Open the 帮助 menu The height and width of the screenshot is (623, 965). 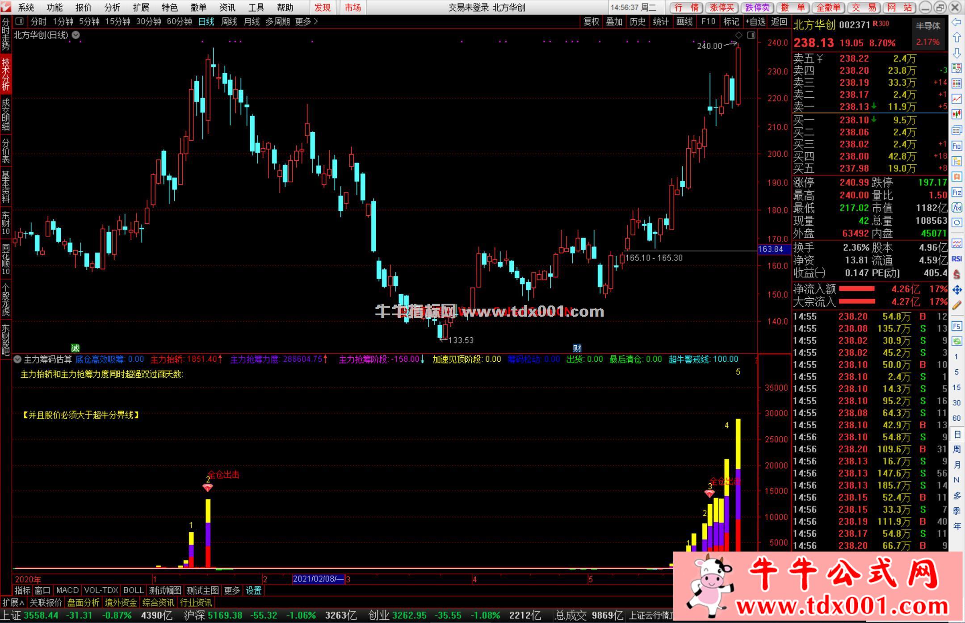click(x=285, y=8)
